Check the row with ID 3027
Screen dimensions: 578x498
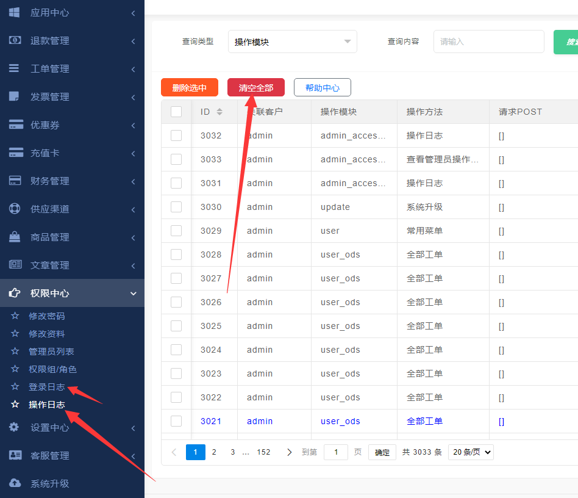pyautogui.click(x=176, y=278)
